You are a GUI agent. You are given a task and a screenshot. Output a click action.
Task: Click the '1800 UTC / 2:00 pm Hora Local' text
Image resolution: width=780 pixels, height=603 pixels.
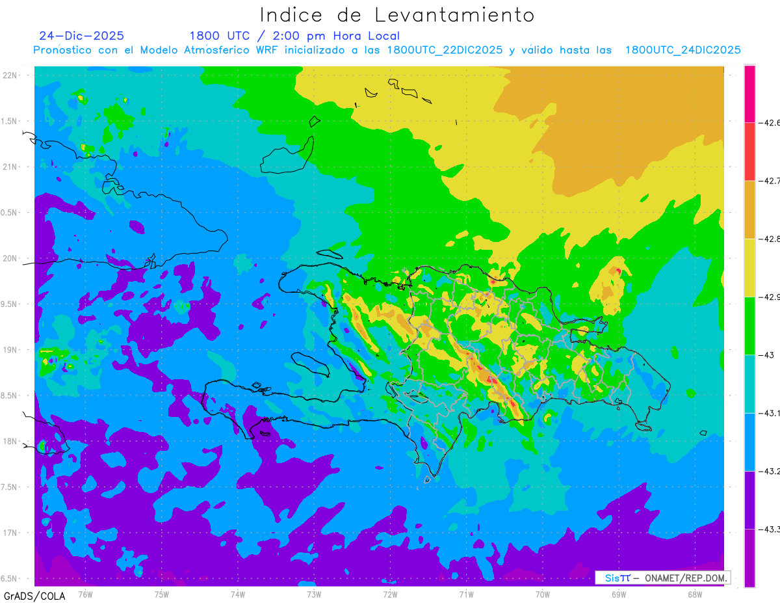coord(294,36)
